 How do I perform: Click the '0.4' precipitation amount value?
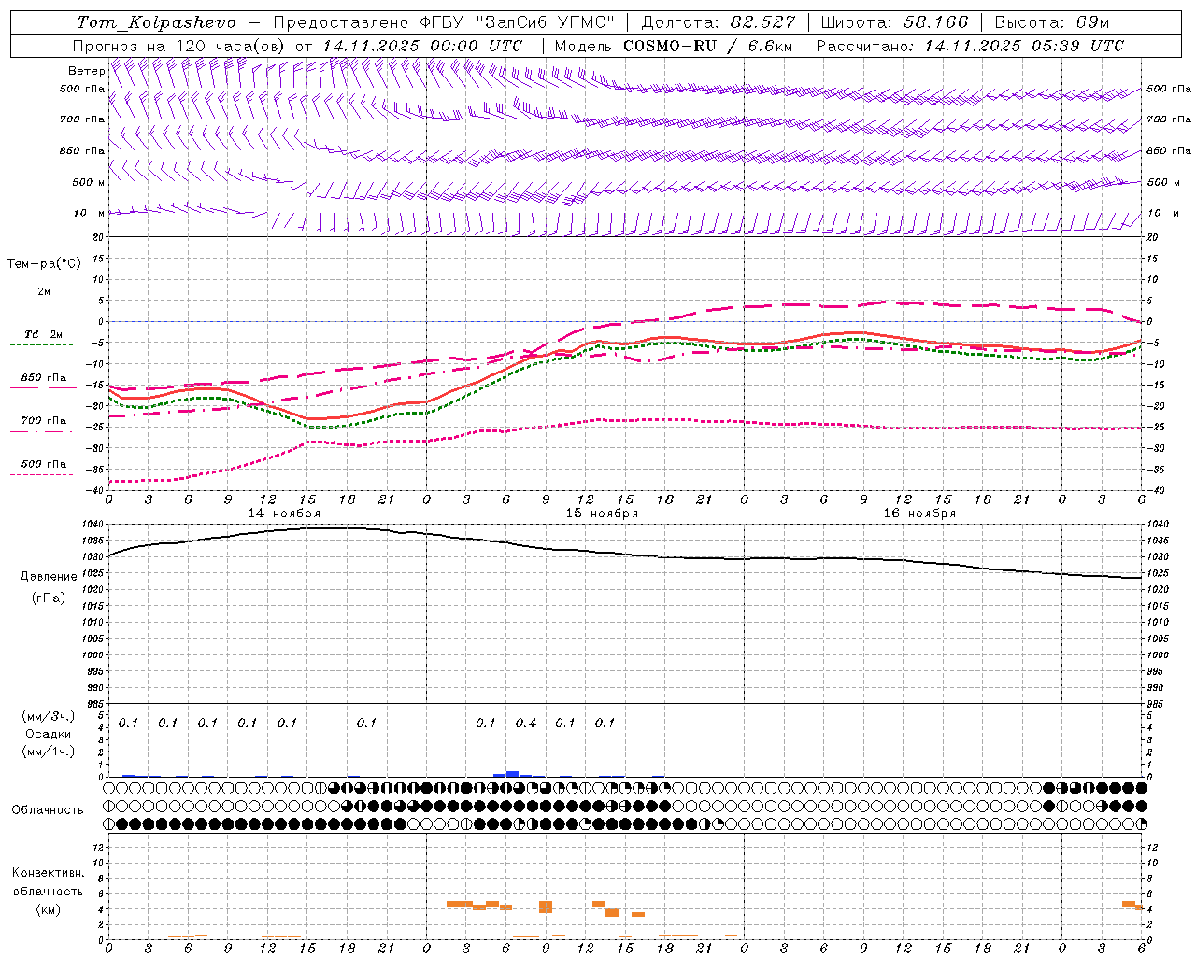tap(526, 724)
